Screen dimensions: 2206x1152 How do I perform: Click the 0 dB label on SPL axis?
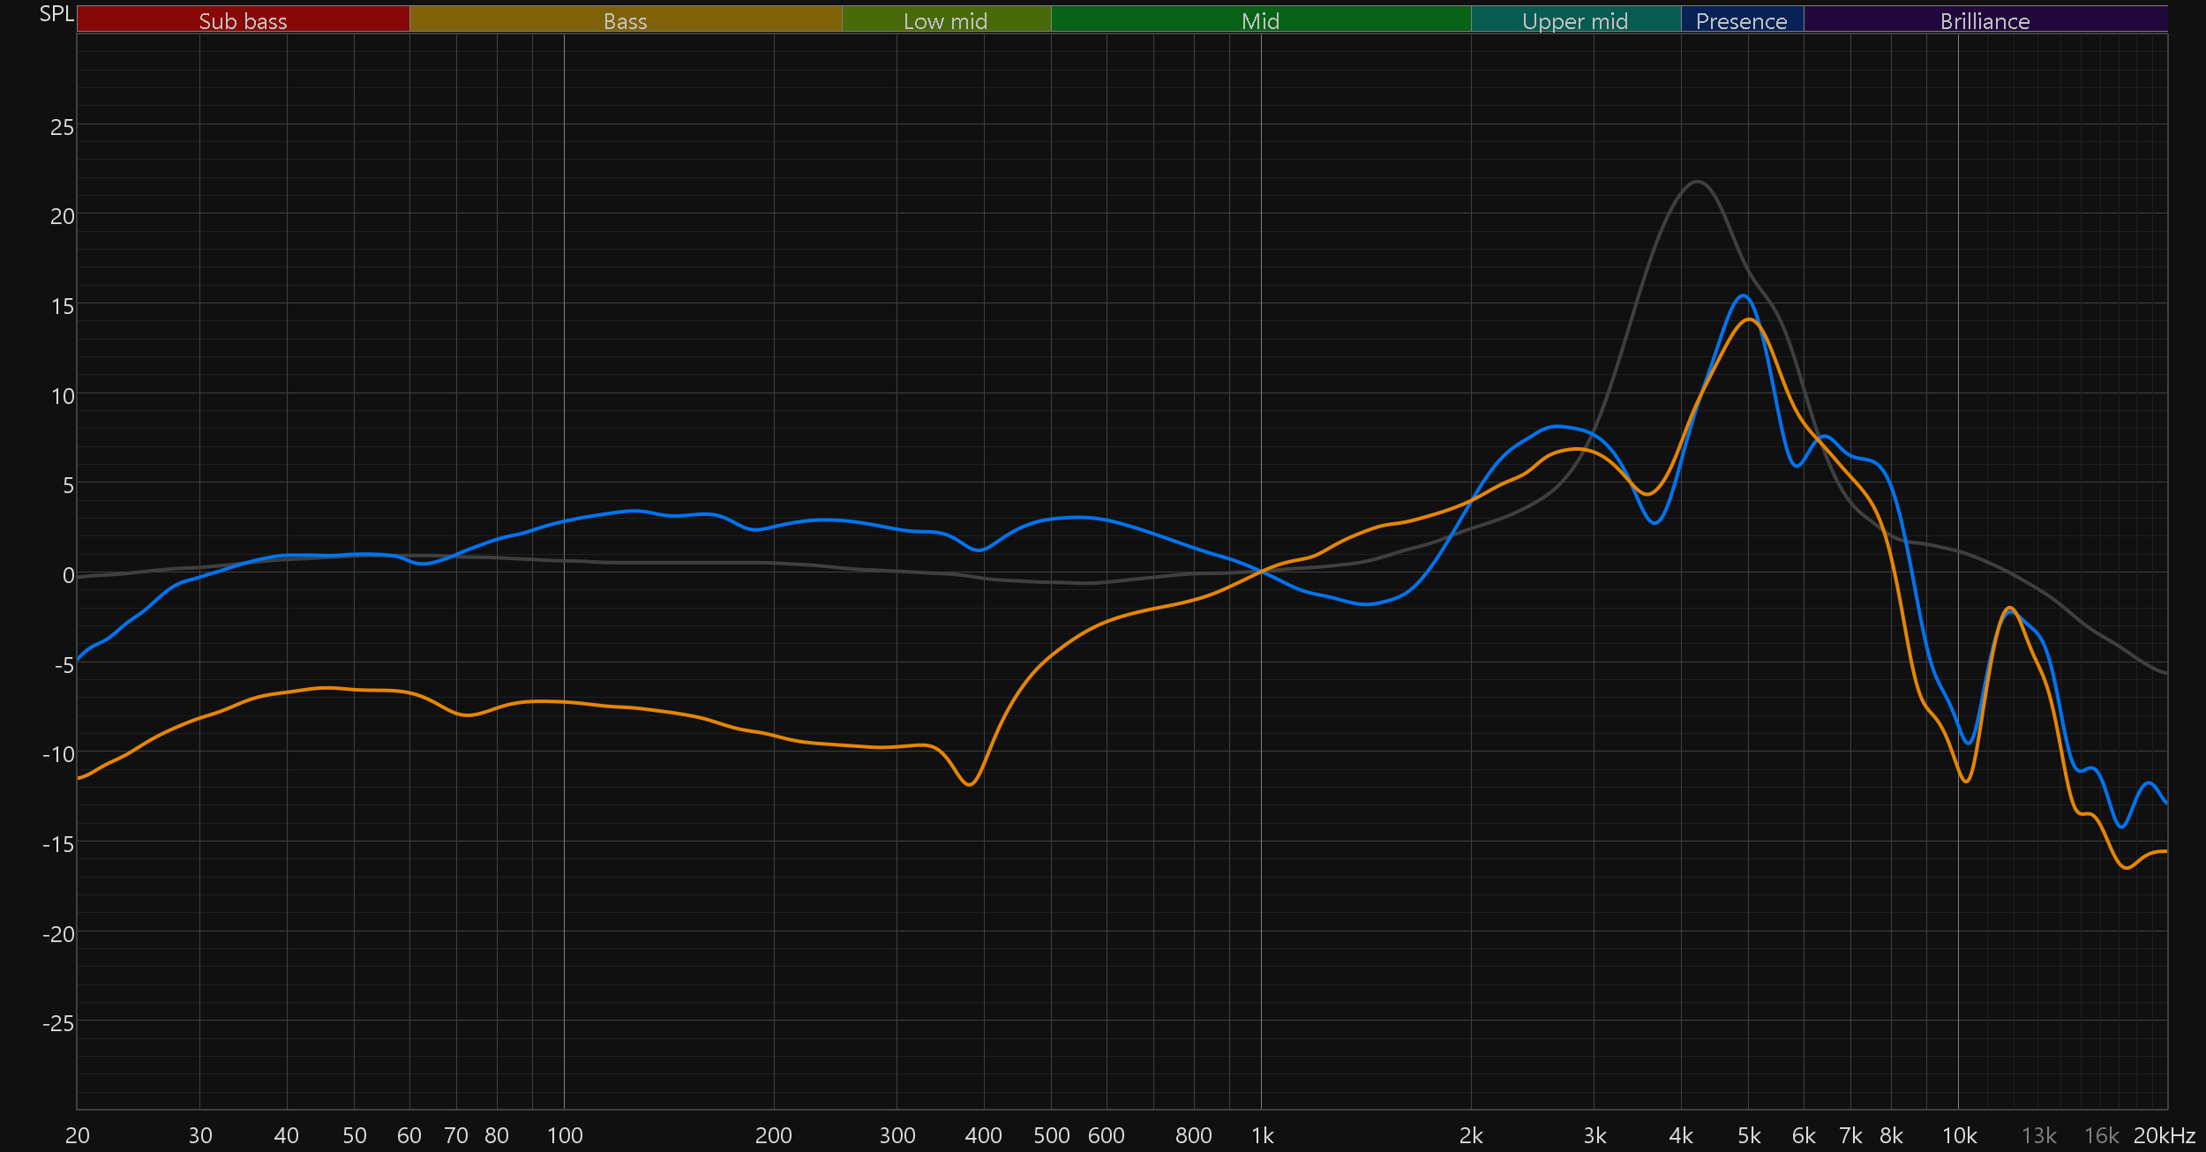click(68, 575)
